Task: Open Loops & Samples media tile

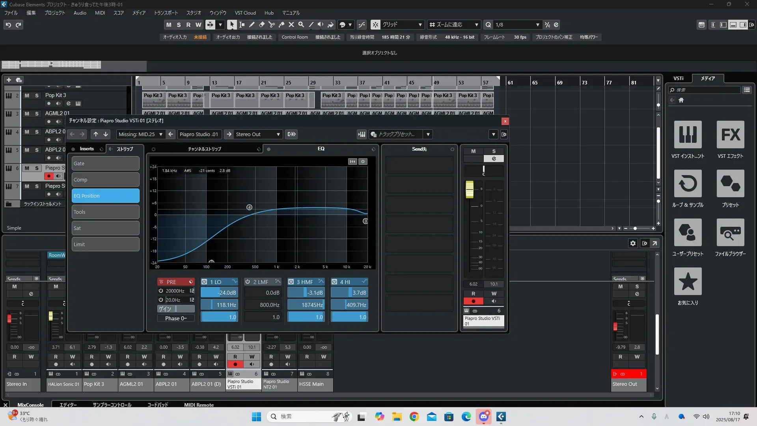Action: pos(688,184)
